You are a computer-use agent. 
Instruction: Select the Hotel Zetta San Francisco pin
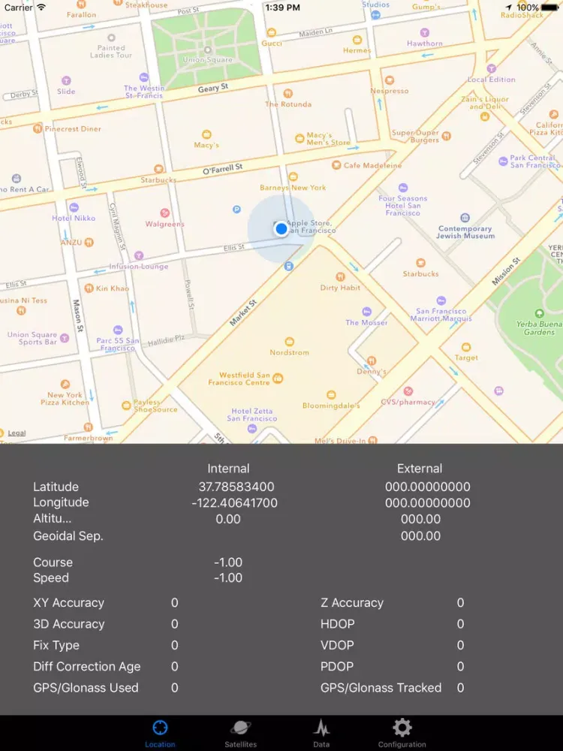tap(251, 429)
